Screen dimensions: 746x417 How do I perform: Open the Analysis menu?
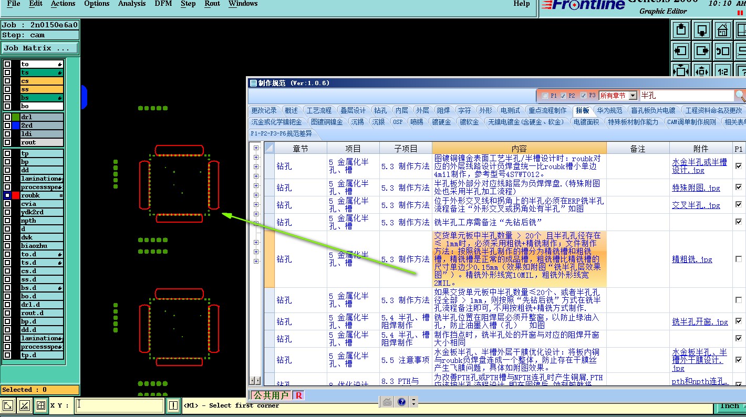[x=132, y=4]
